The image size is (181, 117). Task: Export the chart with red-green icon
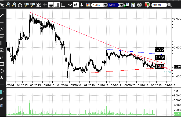[x=147, y=5]
